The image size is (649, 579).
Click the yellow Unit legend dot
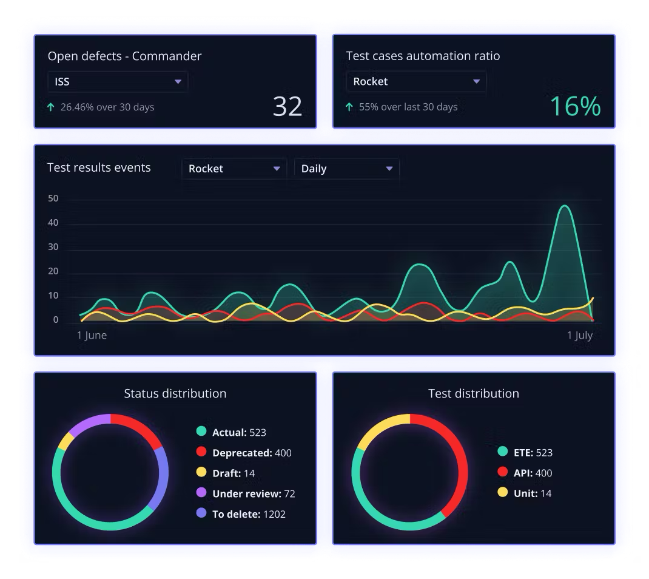pos(502,493)
